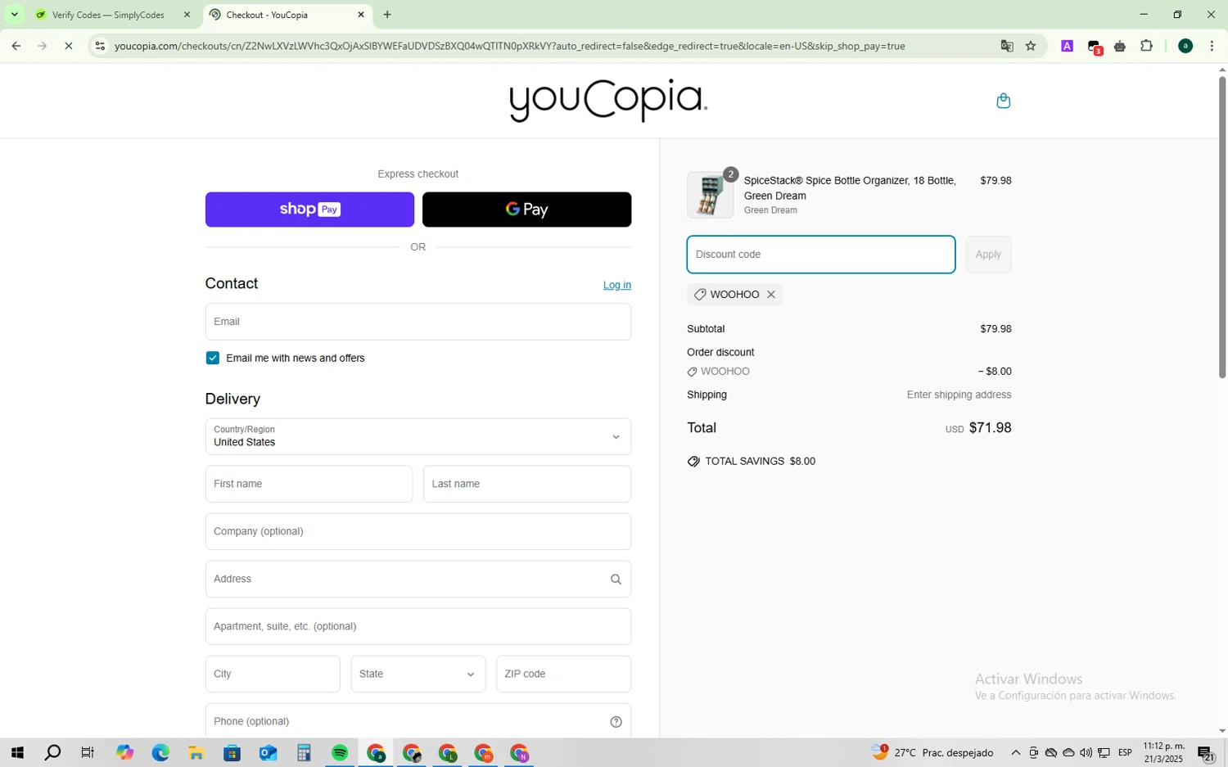Viewport: 1228px width, 767px height.
Task: Open Windows taskbar search
Action: click(52, 753)
